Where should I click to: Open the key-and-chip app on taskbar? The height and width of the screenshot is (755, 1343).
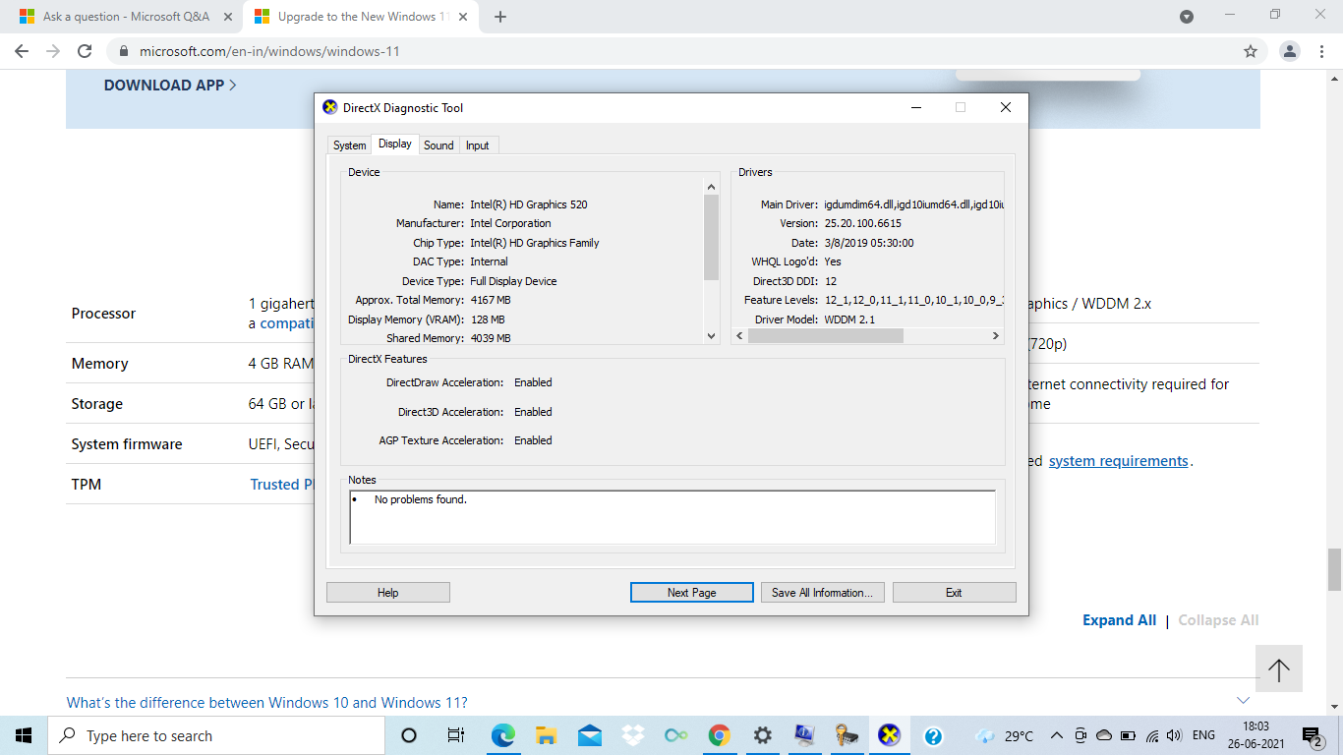[x=847, y=735]
